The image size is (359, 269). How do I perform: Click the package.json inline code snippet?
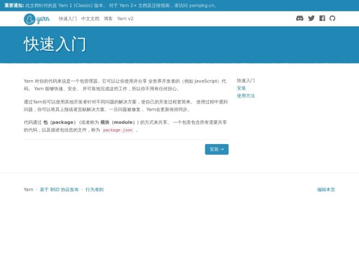click(x=118, y=130)
